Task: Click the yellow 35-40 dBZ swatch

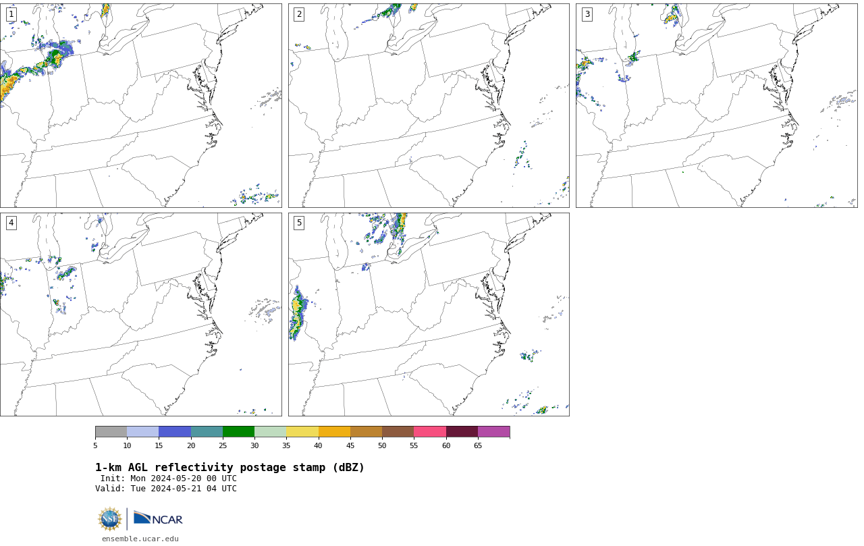Action: click(x=302, y=432)
